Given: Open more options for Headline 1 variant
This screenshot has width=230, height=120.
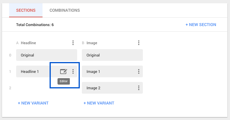Looking at the screenshot, I should point(73,71).
